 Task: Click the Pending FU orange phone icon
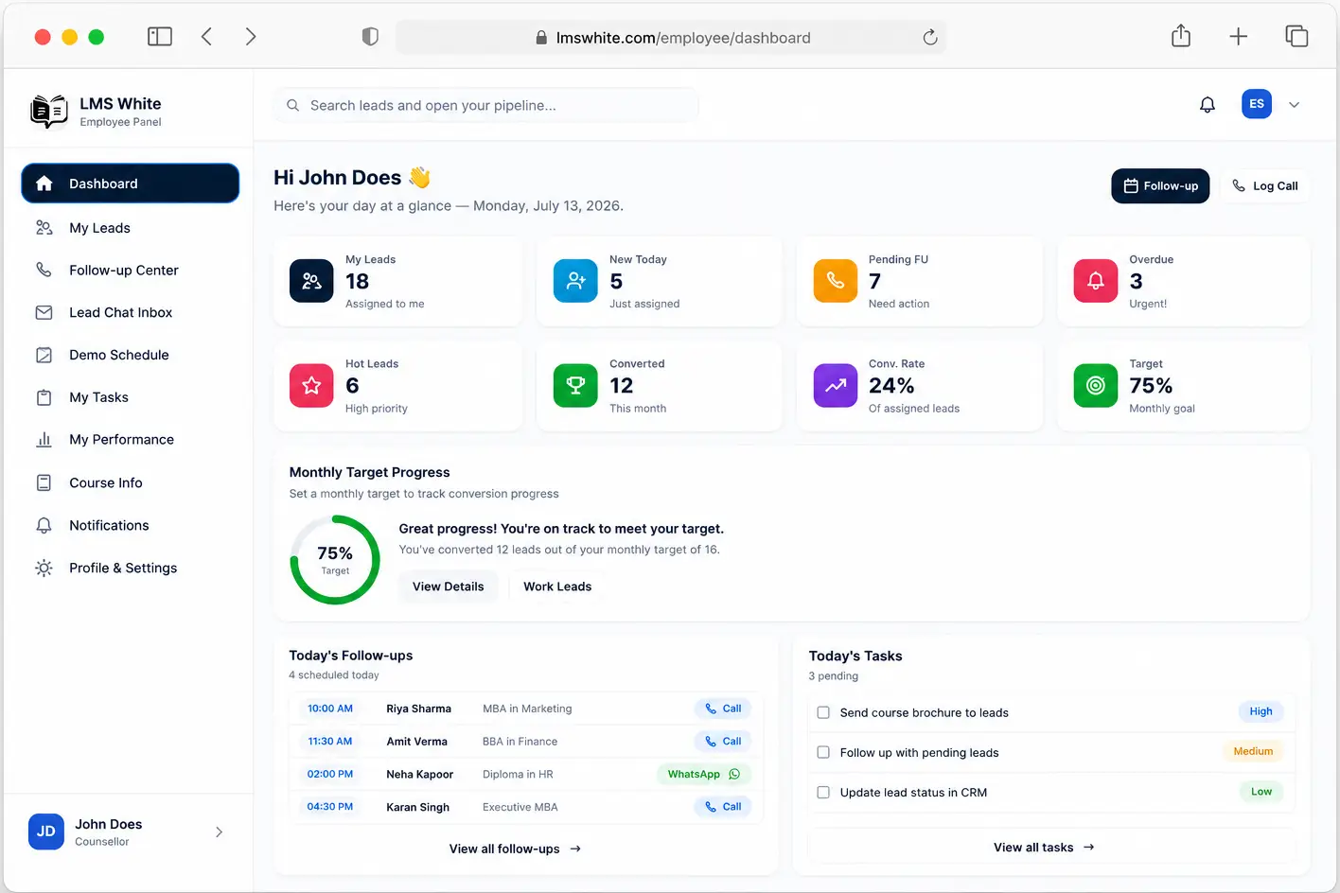pos(836,281)
